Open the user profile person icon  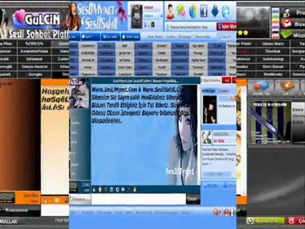[x=170, y=12]
